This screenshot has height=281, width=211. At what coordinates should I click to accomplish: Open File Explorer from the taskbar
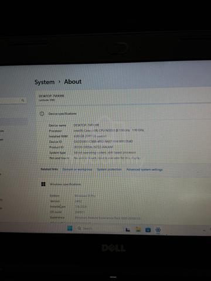click(138, 229)
